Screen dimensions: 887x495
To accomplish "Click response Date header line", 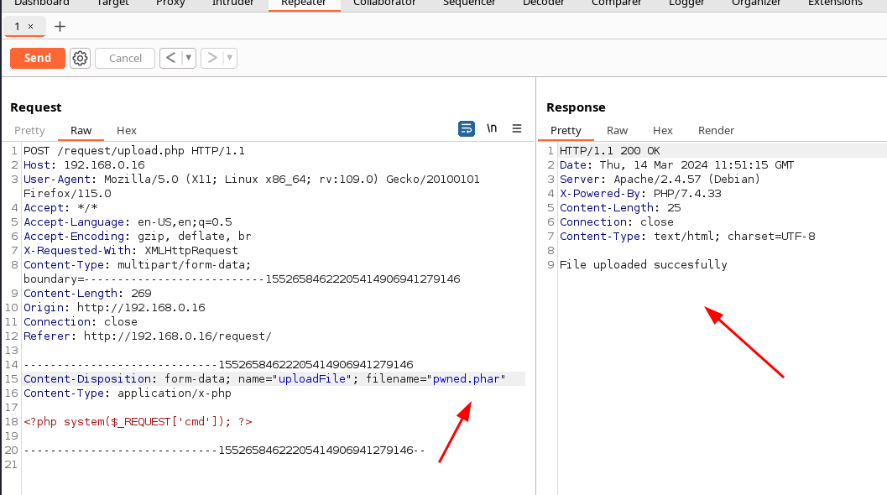I will pos(676,165).
